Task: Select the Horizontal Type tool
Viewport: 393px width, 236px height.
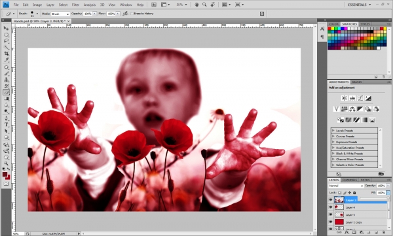Action: (x=6, y=125)
